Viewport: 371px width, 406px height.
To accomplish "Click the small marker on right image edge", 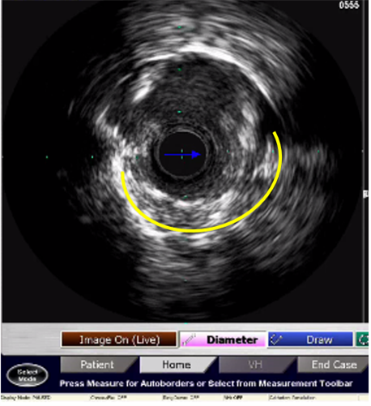I will click(365, 194).
